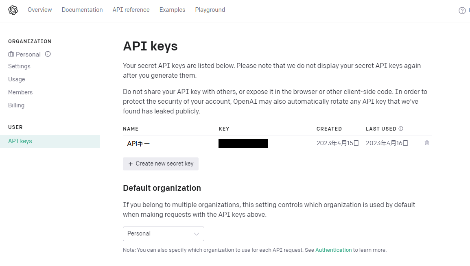The width and height of the screenshot is (470, 266).
Task: Click the redacted key value cell
Action: coord(243,144)
